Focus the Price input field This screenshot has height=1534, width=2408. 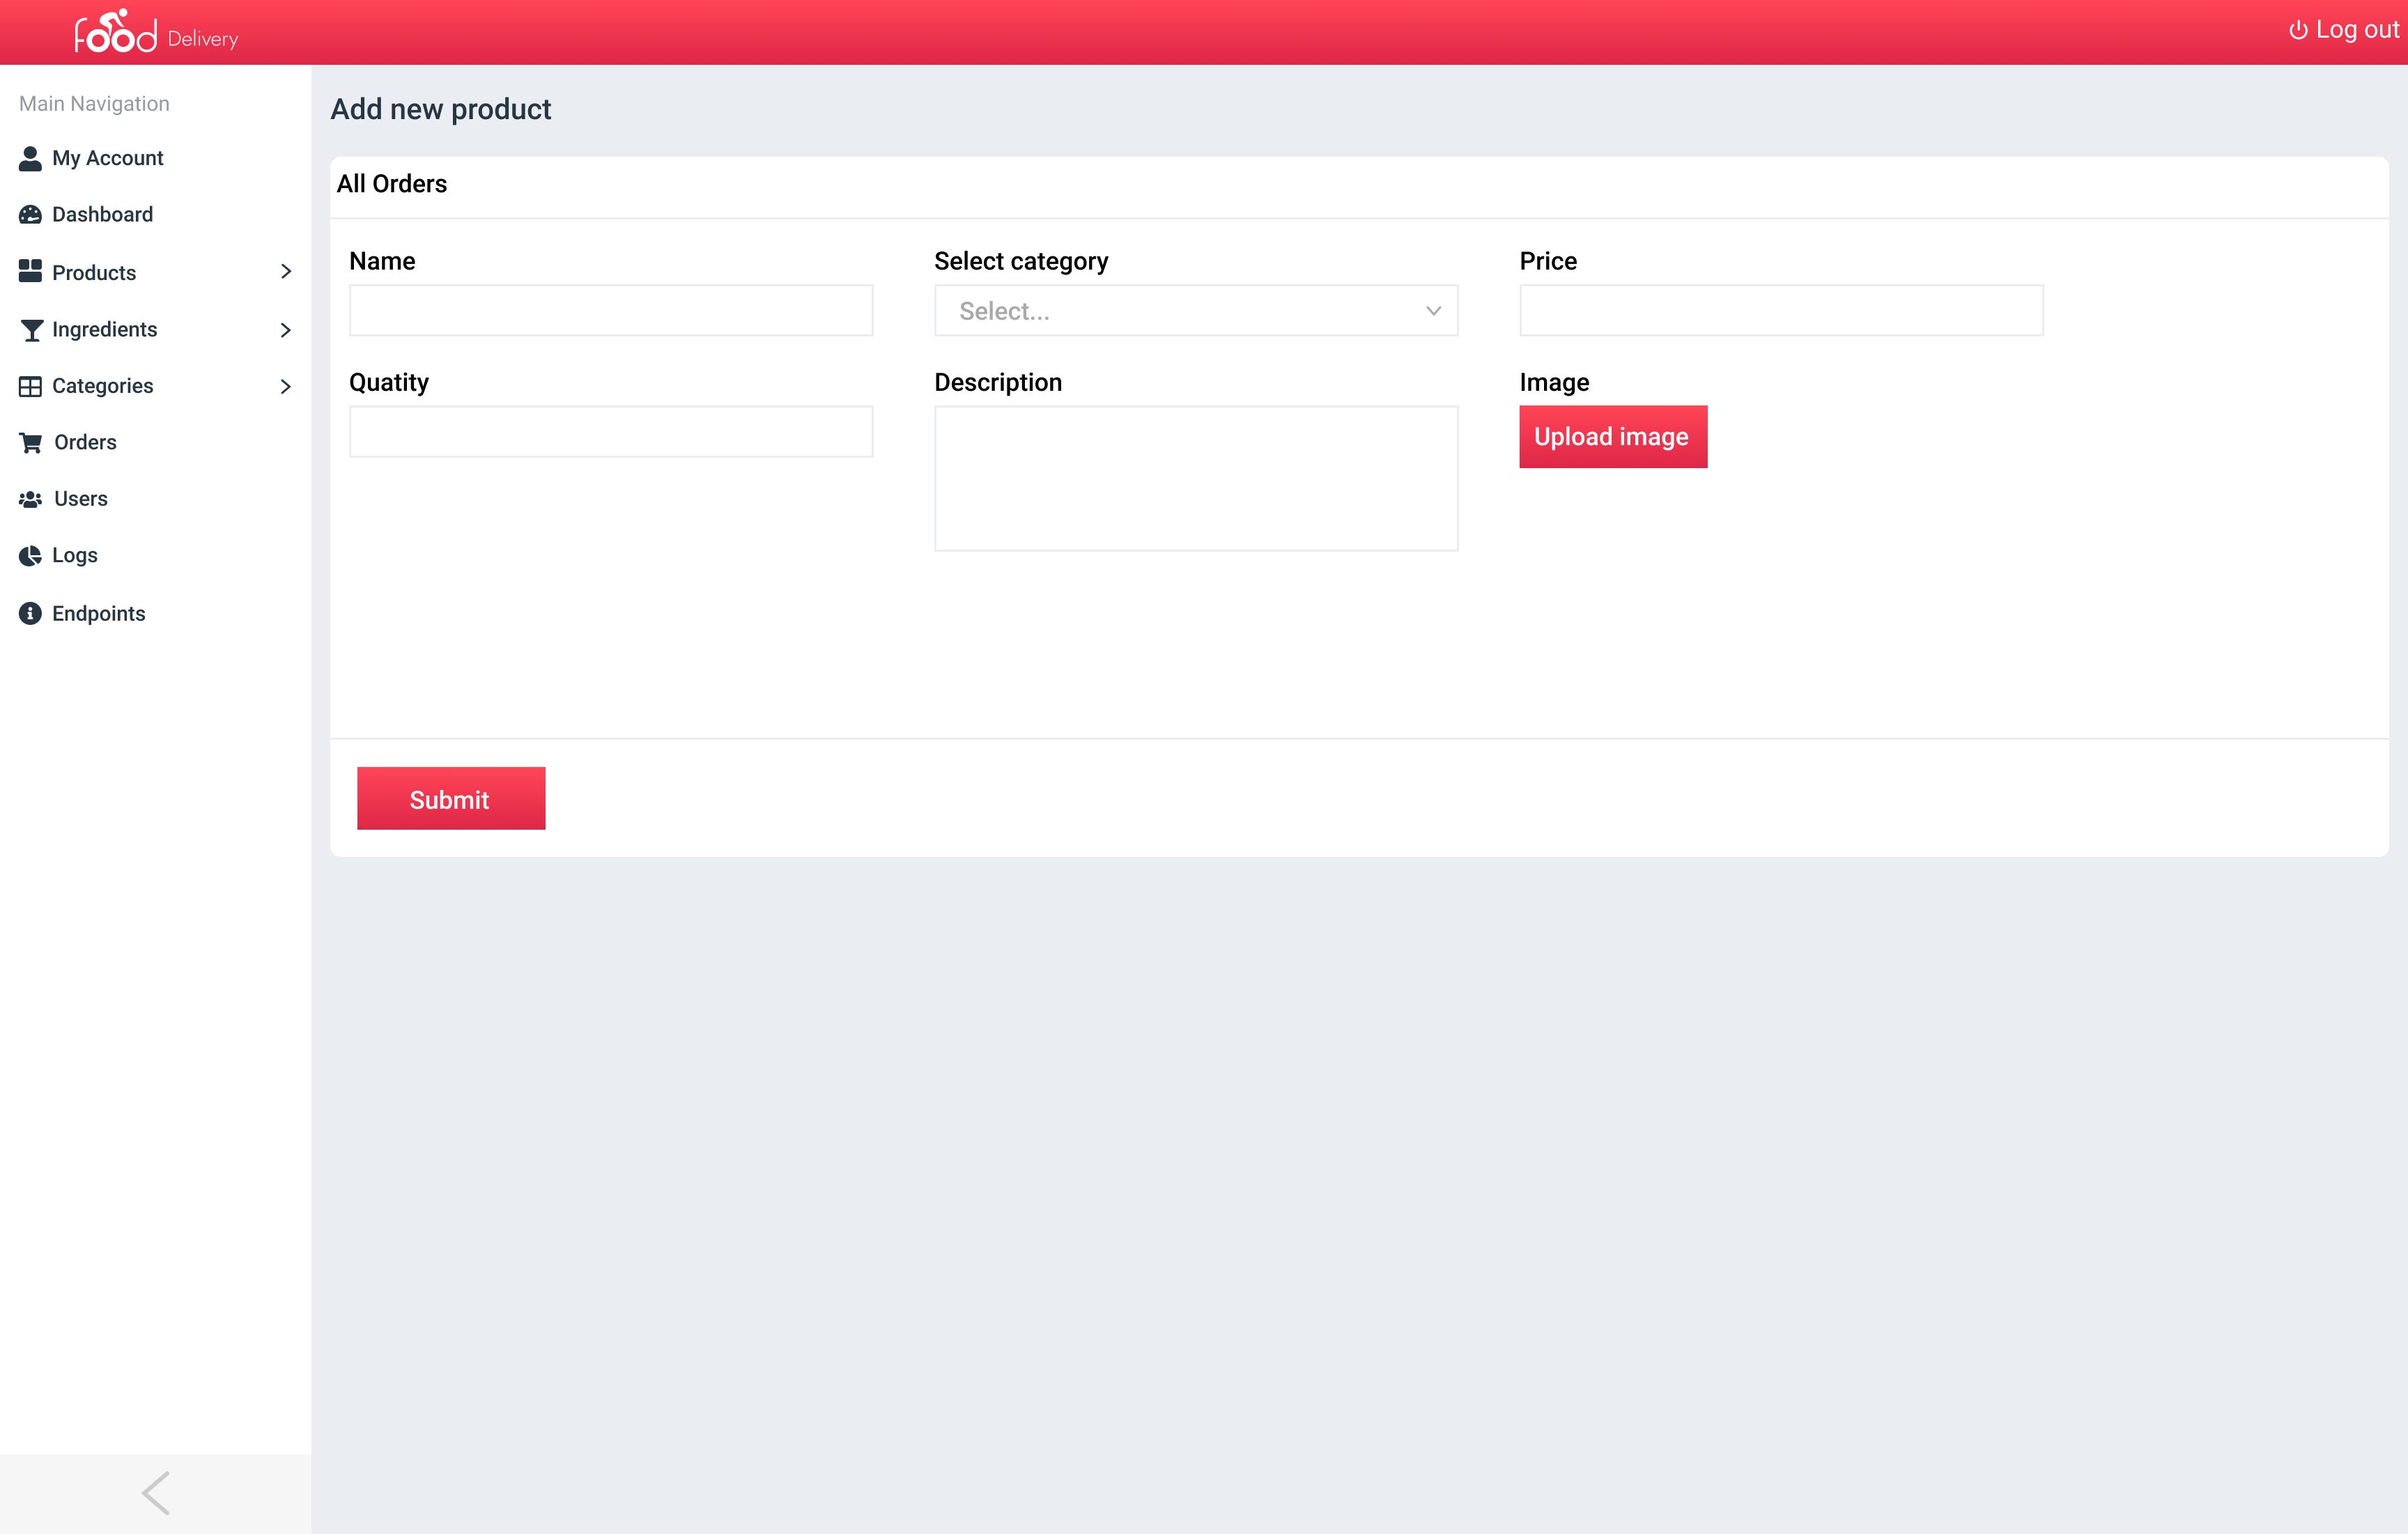(1781, 311)
